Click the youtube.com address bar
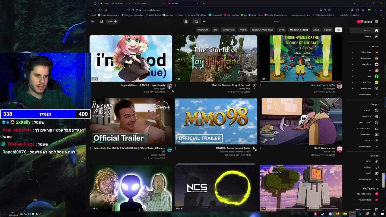This screenshot has width=386, height=217. click(229, 10)
